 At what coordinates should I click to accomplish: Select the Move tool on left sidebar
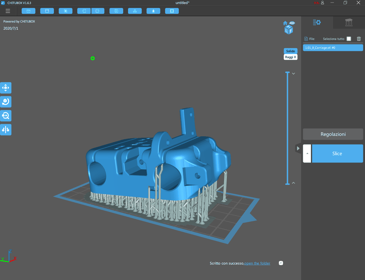(6, 88)
